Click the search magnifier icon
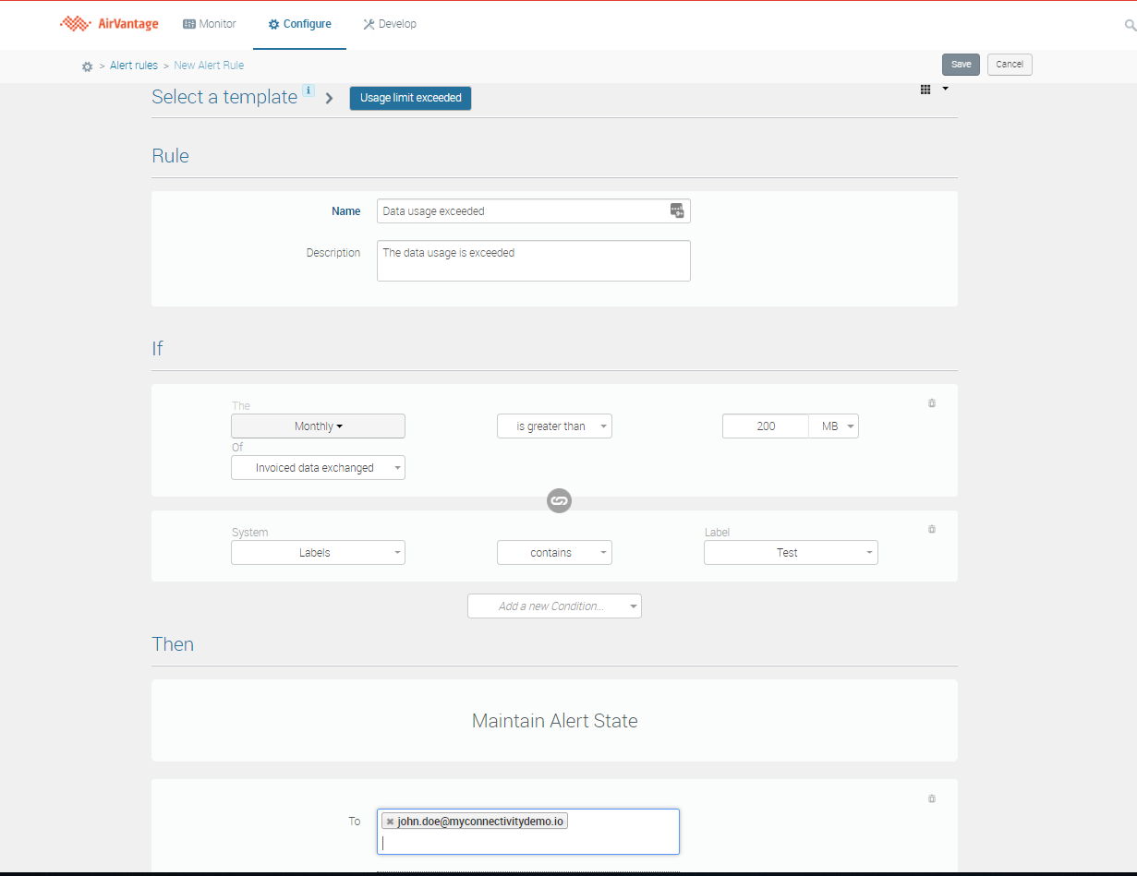This screenshot has height=876, width=1137. click(x=1130, y=25)
